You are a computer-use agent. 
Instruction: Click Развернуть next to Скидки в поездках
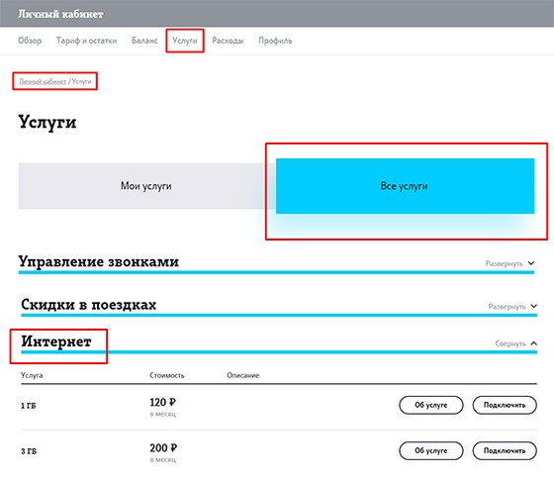(507, 307)
